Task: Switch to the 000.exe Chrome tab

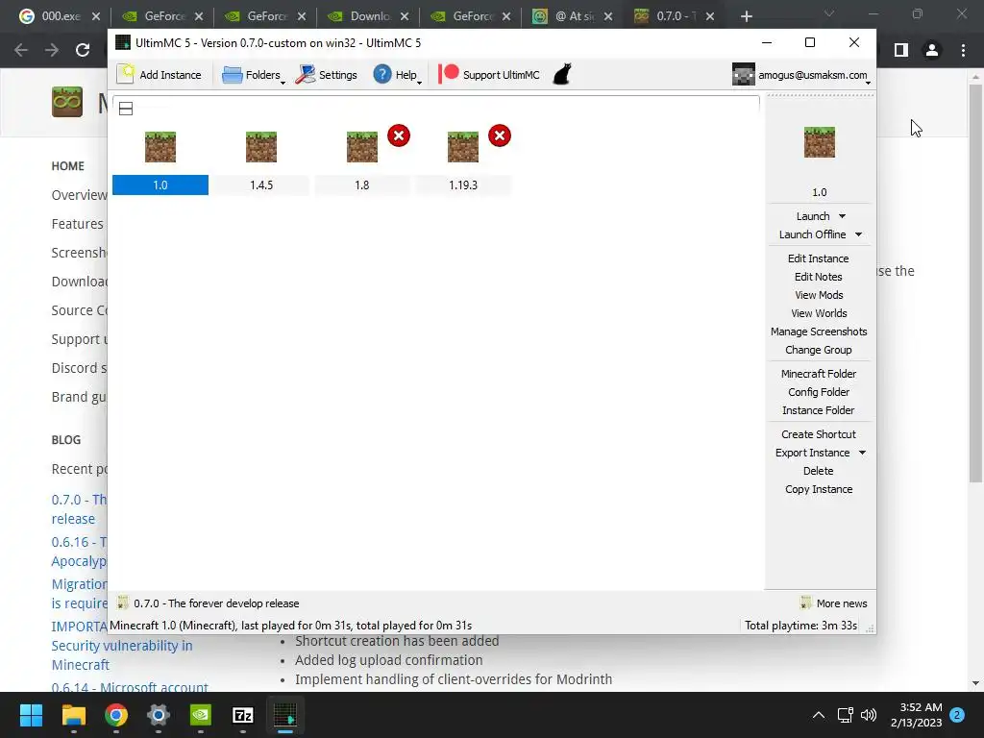Action: point(61,16)
